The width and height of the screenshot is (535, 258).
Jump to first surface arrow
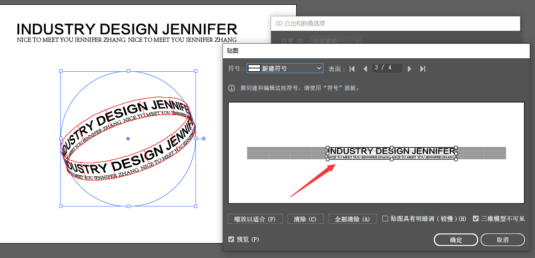(352, 69)
